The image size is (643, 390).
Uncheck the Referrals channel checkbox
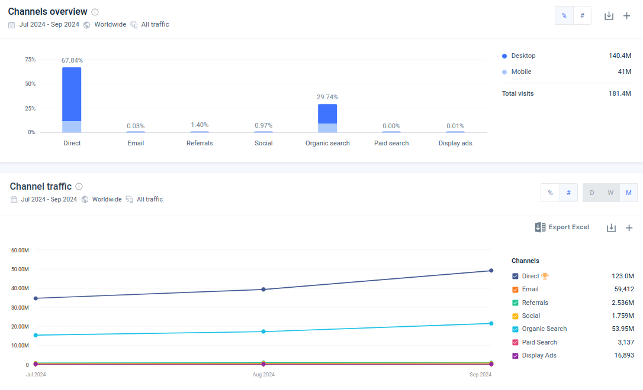pos(516,303)
